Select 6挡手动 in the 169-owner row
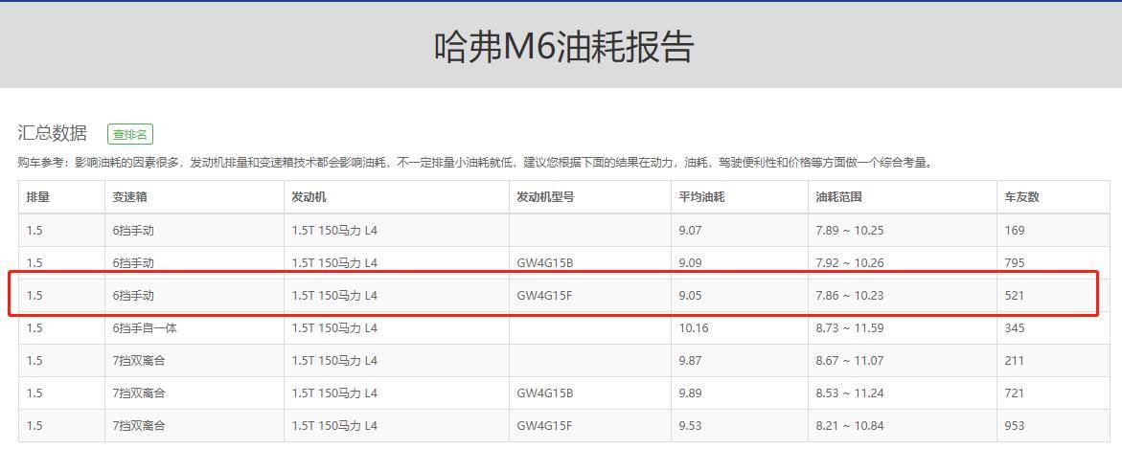 click(133, 230)
